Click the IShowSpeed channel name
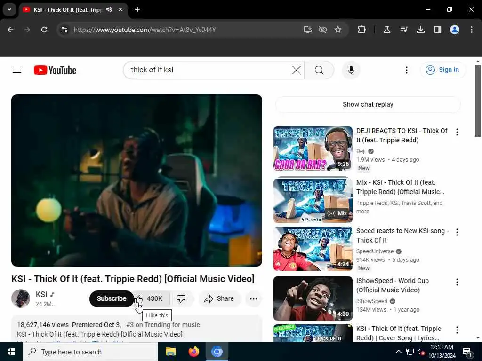 click(372, 301)
